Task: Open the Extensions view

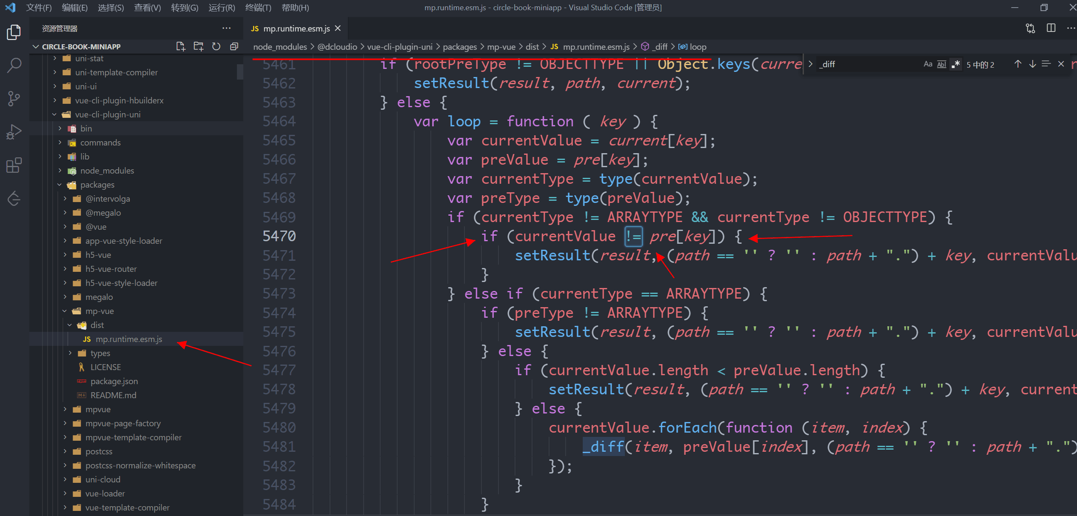Action: click(x=14, y=165)
